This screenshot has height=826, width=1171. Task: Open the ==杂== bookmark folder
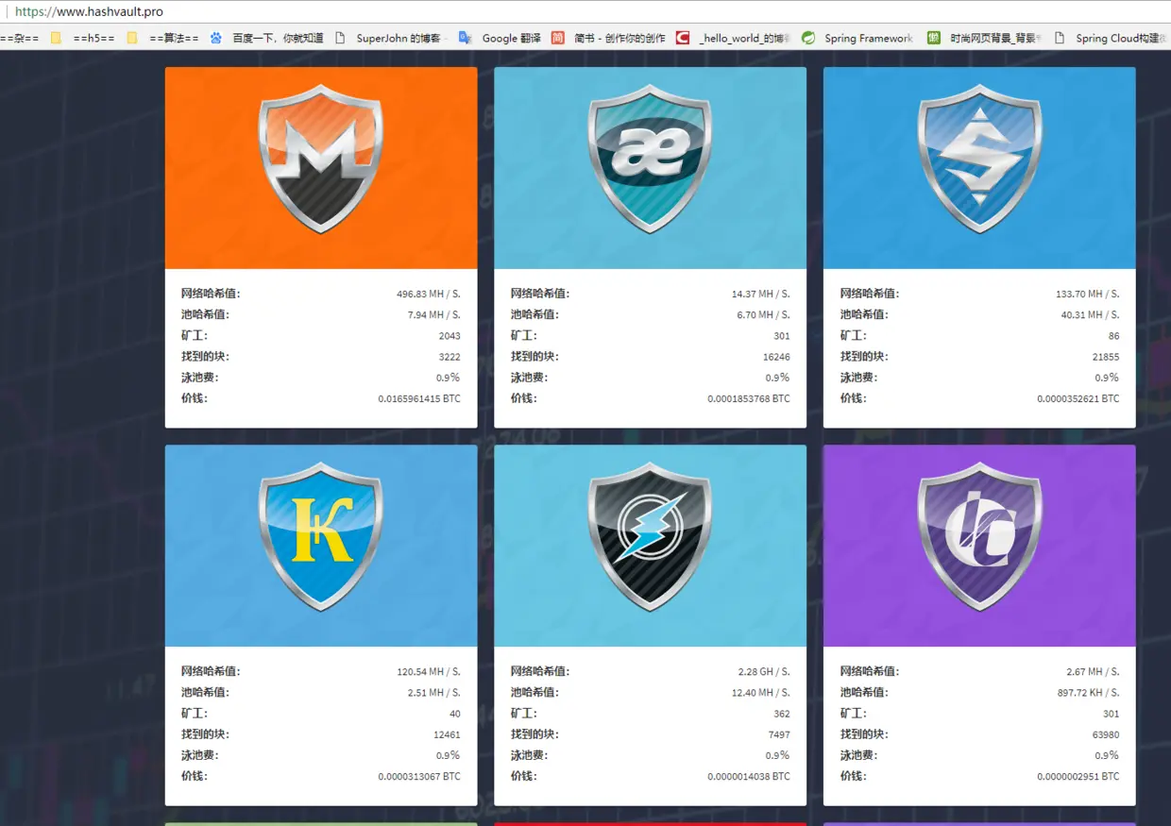pyautogui.click(x=20, y=39)
